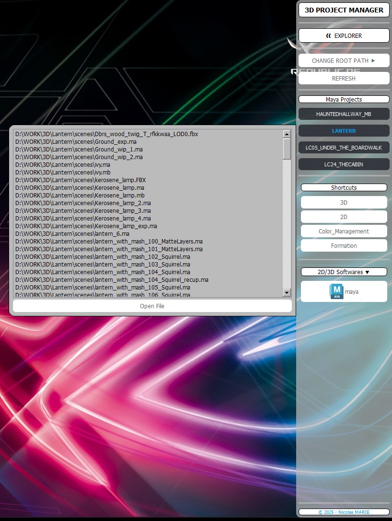Click the Nicolas MARIE copyright link
The height and width of the screenshot is (521, 392).
pos(344,512)
